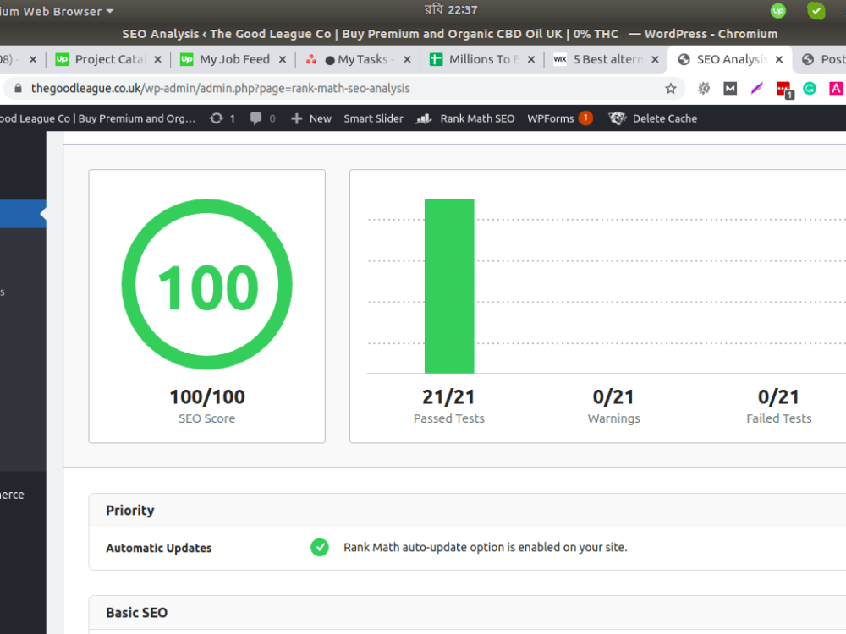Click the Wix favicon on 5 Best tab

(x=560, y=59)
